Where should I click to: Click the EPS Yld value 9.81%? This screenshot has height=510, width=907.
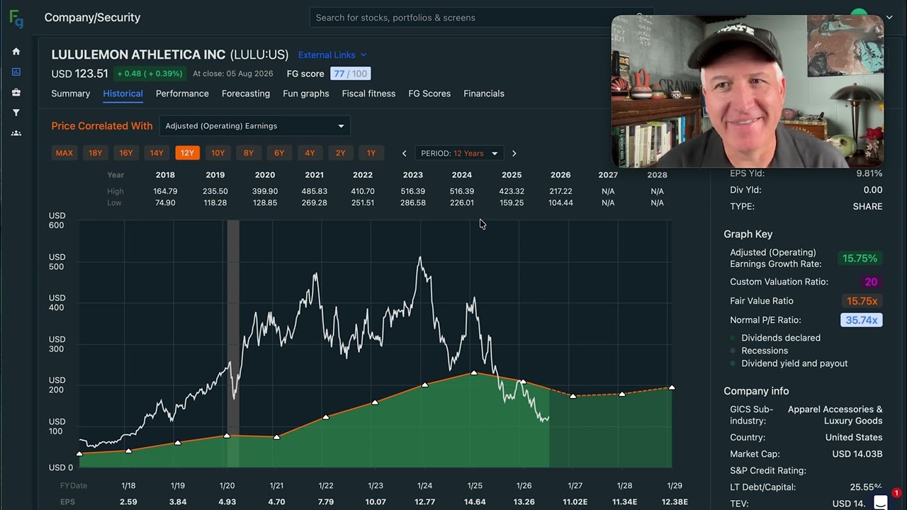coord(869,174)
